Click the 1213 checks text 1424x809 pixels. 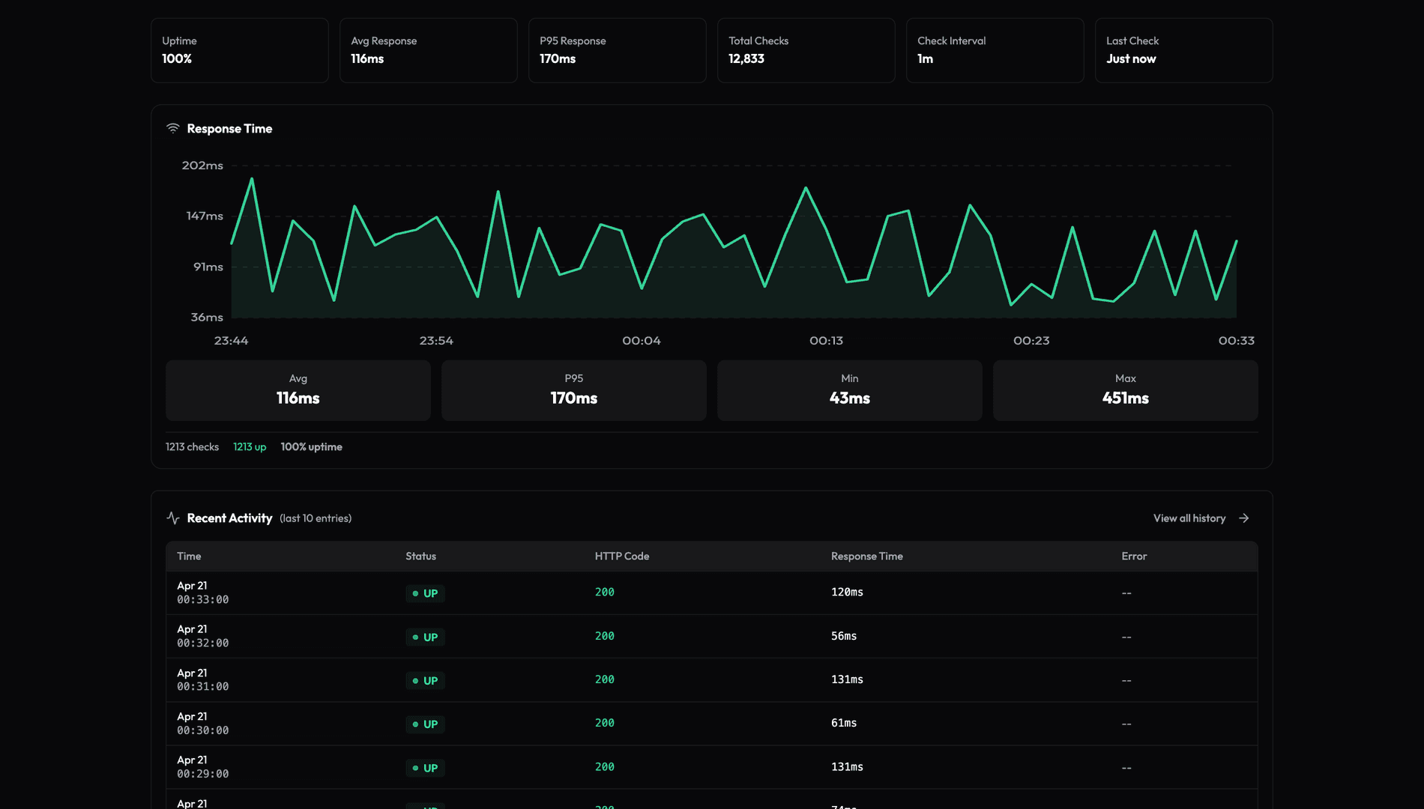(192, 447)
